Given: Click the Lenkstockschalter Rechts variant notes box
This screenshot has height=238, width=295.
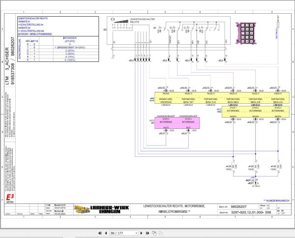Looking at the screenshot, I should pos(58,27).
